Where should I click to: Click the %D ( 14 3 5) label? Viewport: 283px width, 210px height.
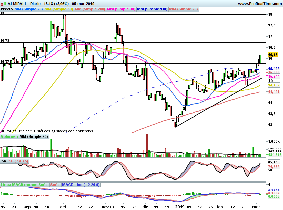(18, 161)
